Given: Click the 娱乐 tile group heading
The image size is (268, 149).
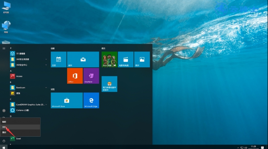Looking at the screenshot, I should tap(103, 48).
